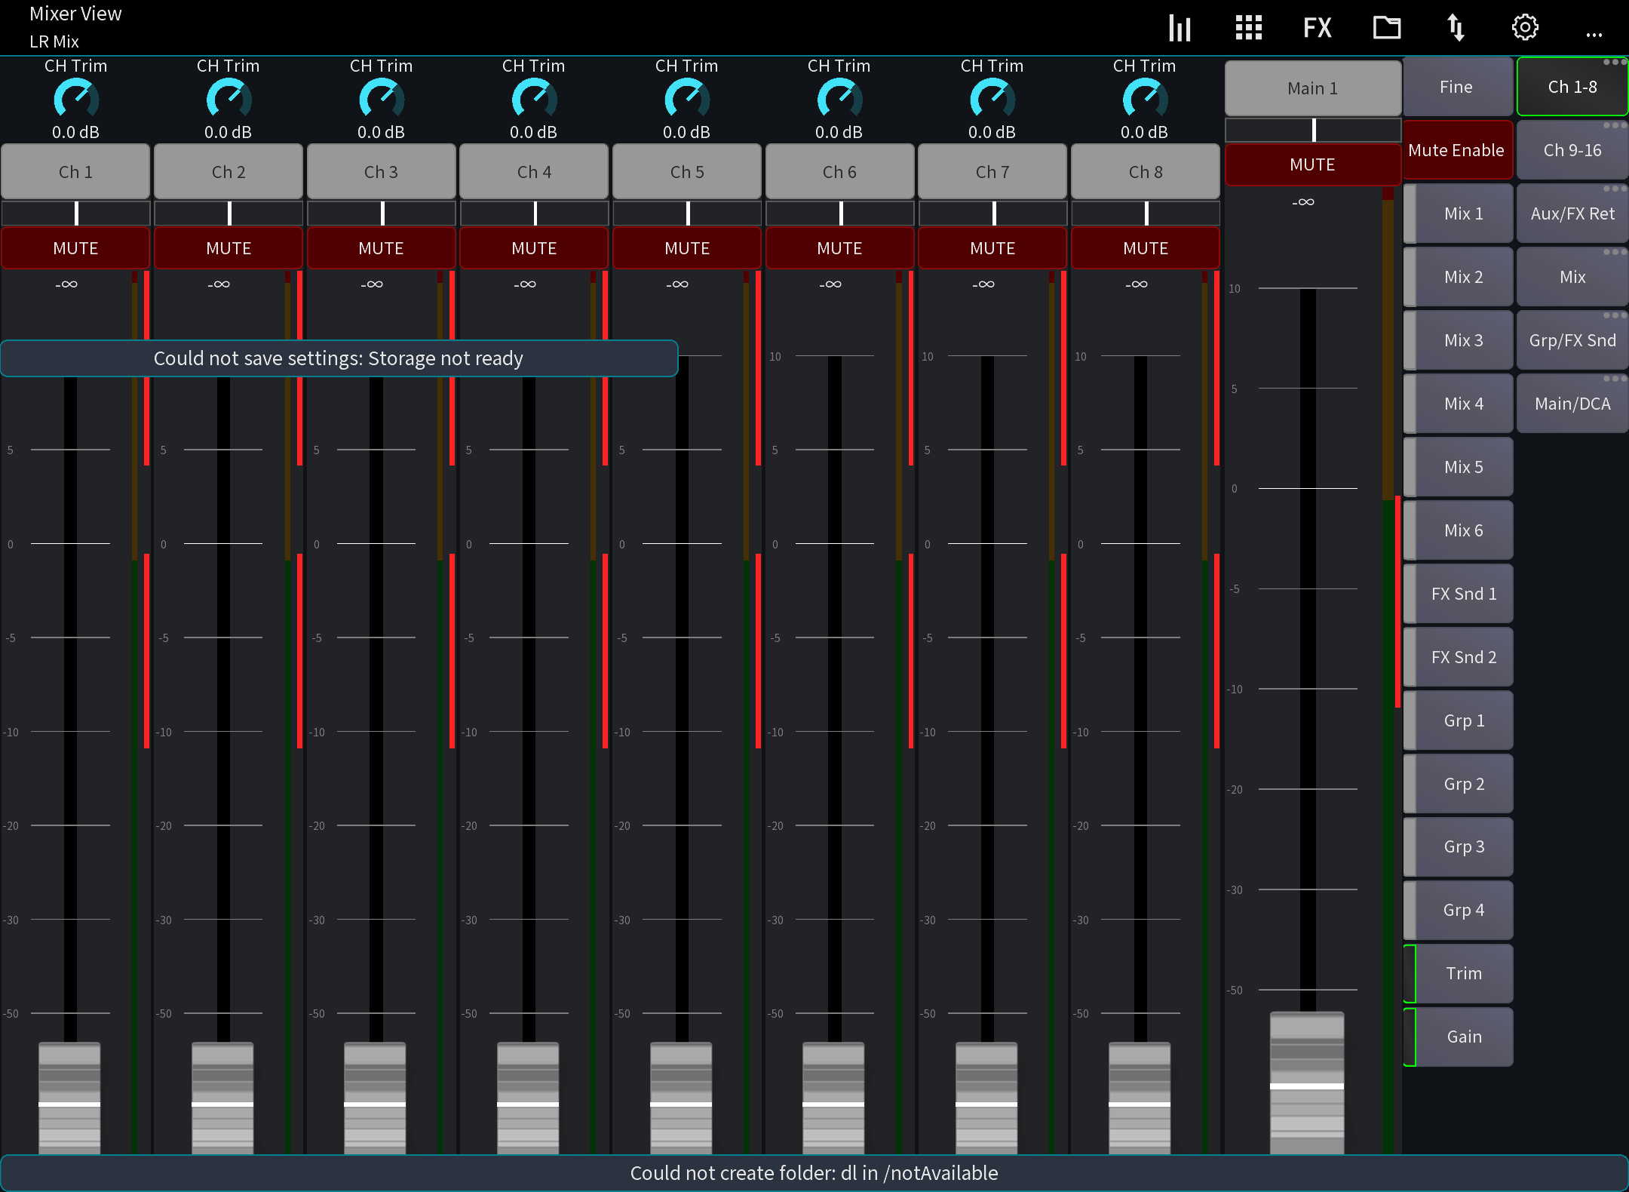Screen dimensions: 1629x1192
Task: Open the channel overview grid icon
Action: (x=1247, y=27)
